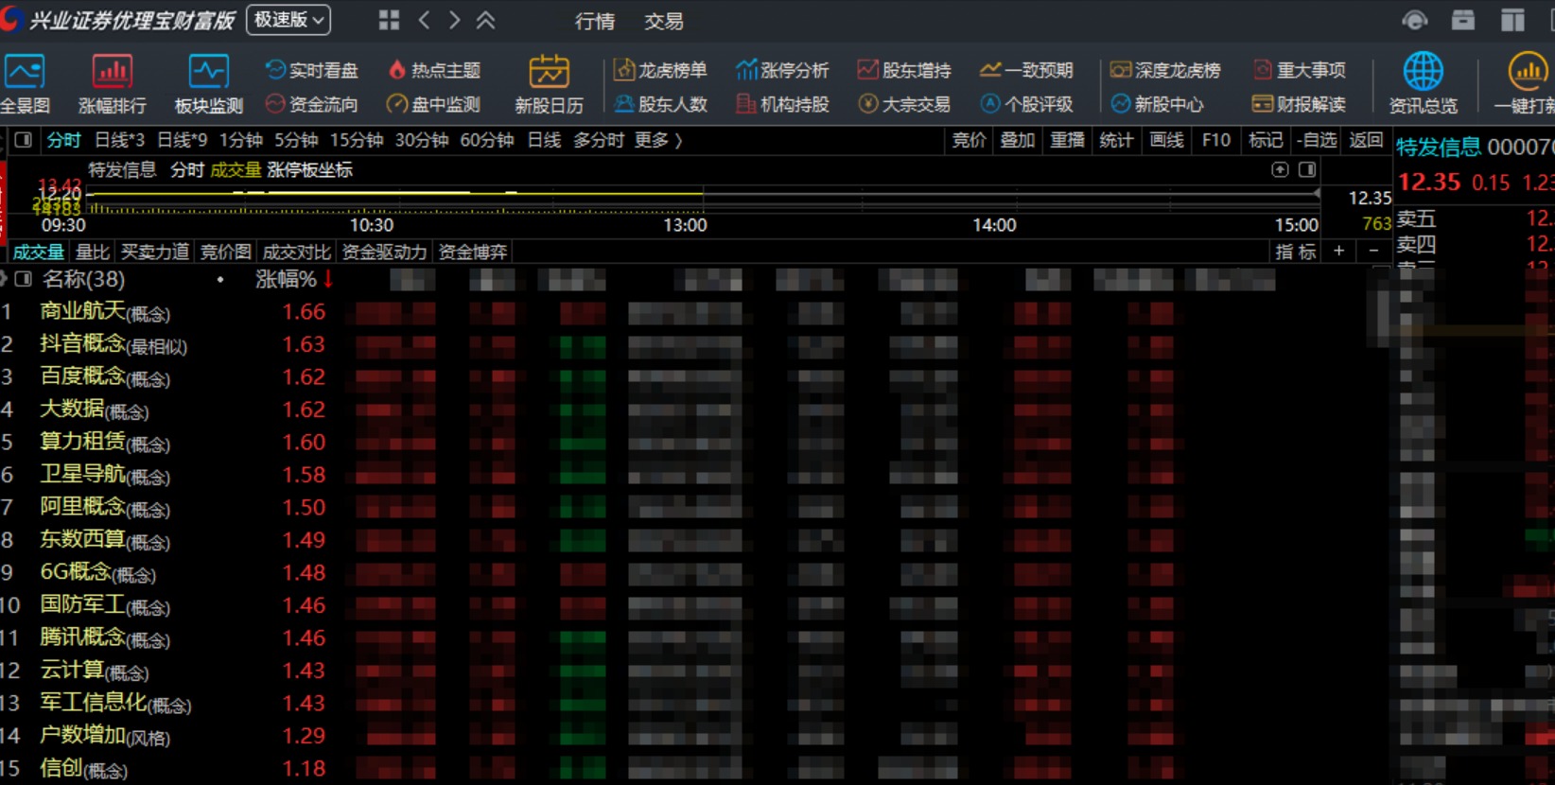Open F10 company info
Screen dimensions: 1555x785
1216,140
